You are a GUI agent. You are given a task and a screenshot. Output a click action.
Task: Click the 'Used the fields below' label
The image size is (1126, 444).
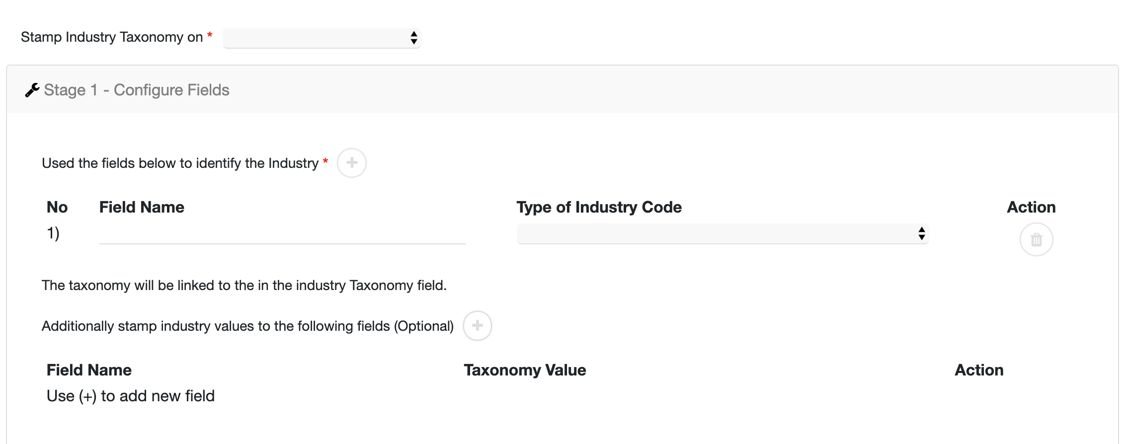click(x=180, y=163)
